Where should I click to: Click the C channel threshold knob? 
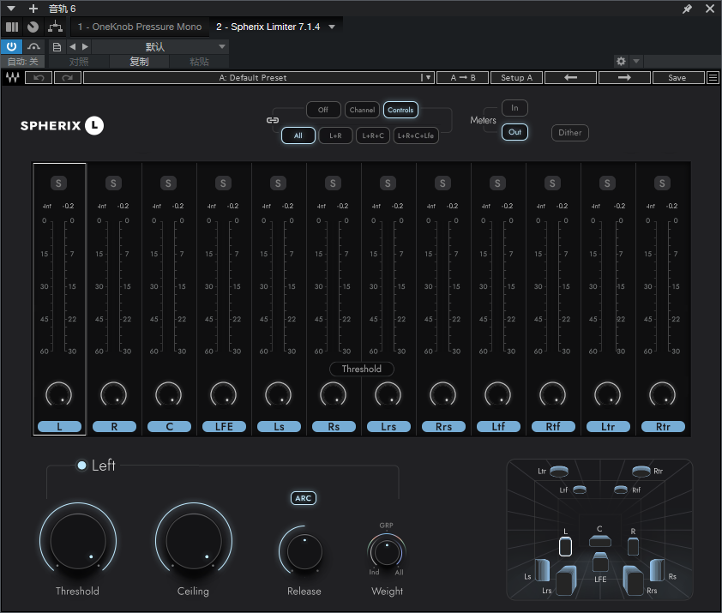point(169,394)
